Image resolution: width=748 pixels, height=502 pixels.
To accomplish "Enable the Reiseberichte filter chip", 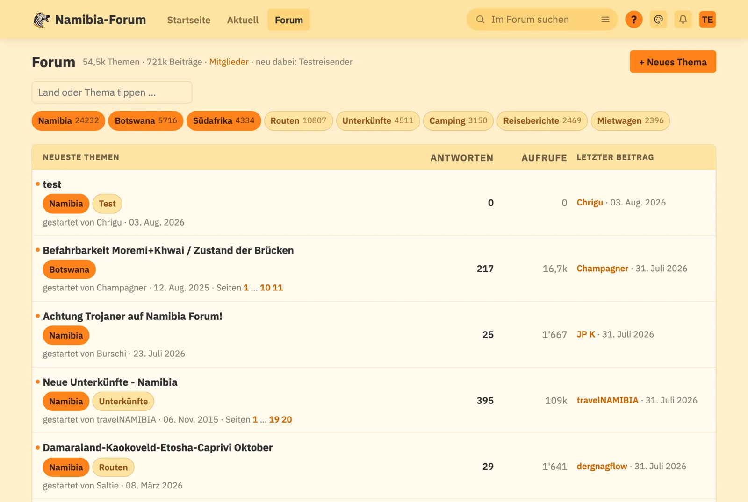I will [x=542, y=121].
